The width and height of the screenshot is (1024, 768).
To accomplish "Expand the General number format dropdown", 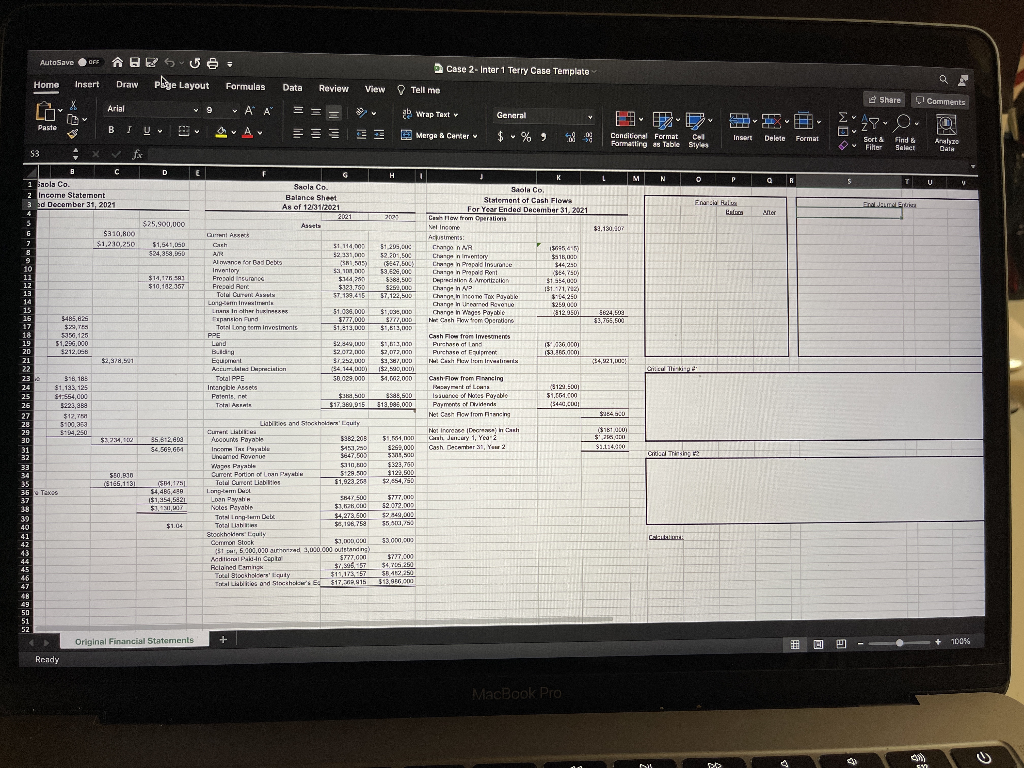I will 590,117.
